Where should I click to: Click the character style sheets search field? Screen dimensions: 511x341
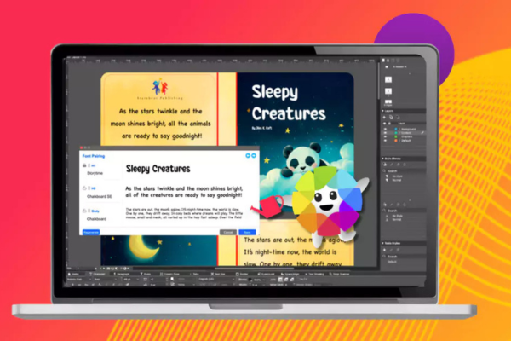click(404, 211)
